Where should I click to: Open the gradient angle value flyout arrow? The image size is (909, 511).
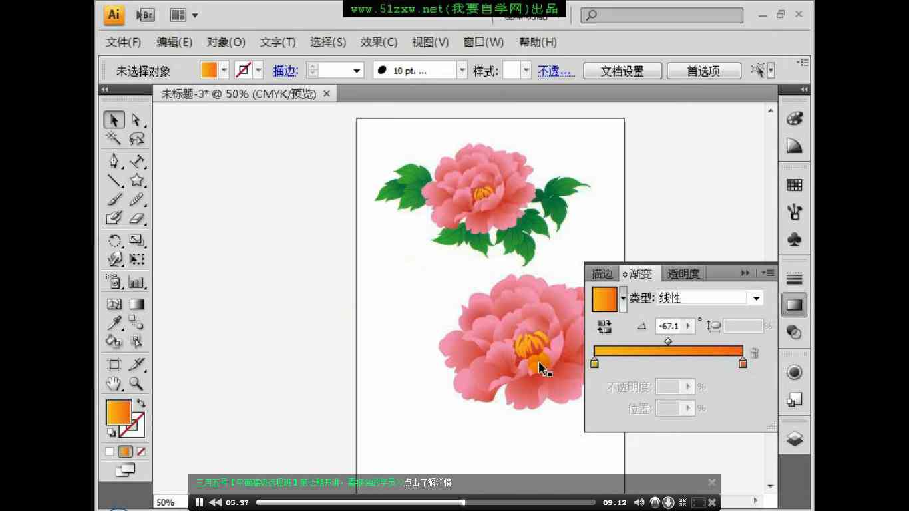(x=688, y=326)
